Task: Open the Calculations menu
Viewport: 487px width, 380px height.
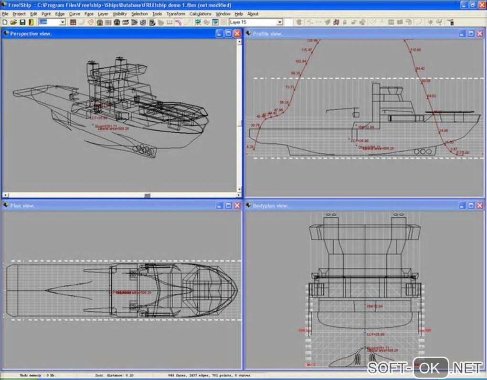Action: (x=200, y=14)
